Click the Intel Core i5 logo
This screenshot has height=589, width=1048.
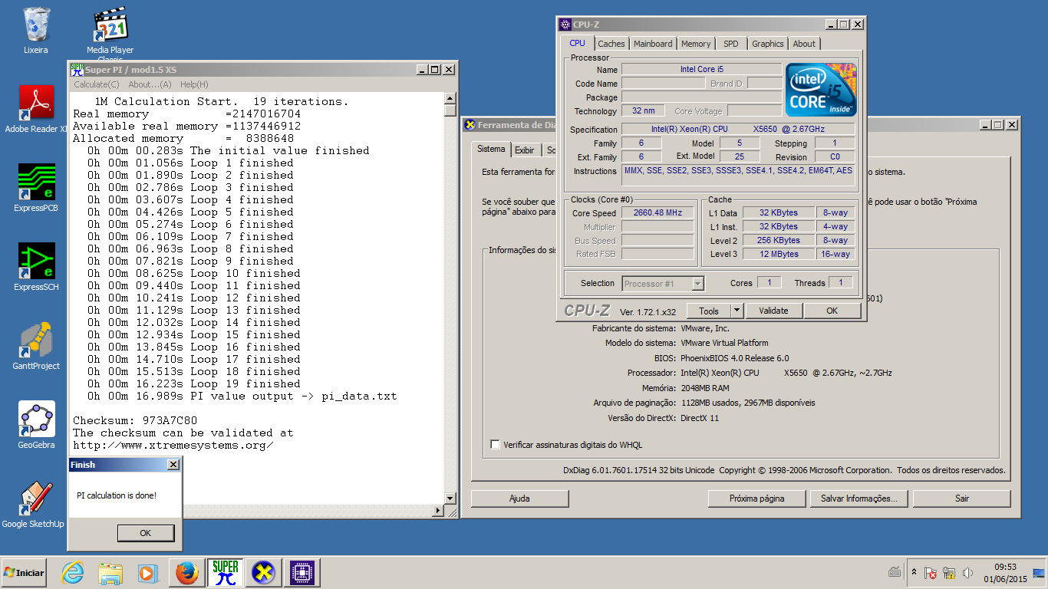[821, 90]
